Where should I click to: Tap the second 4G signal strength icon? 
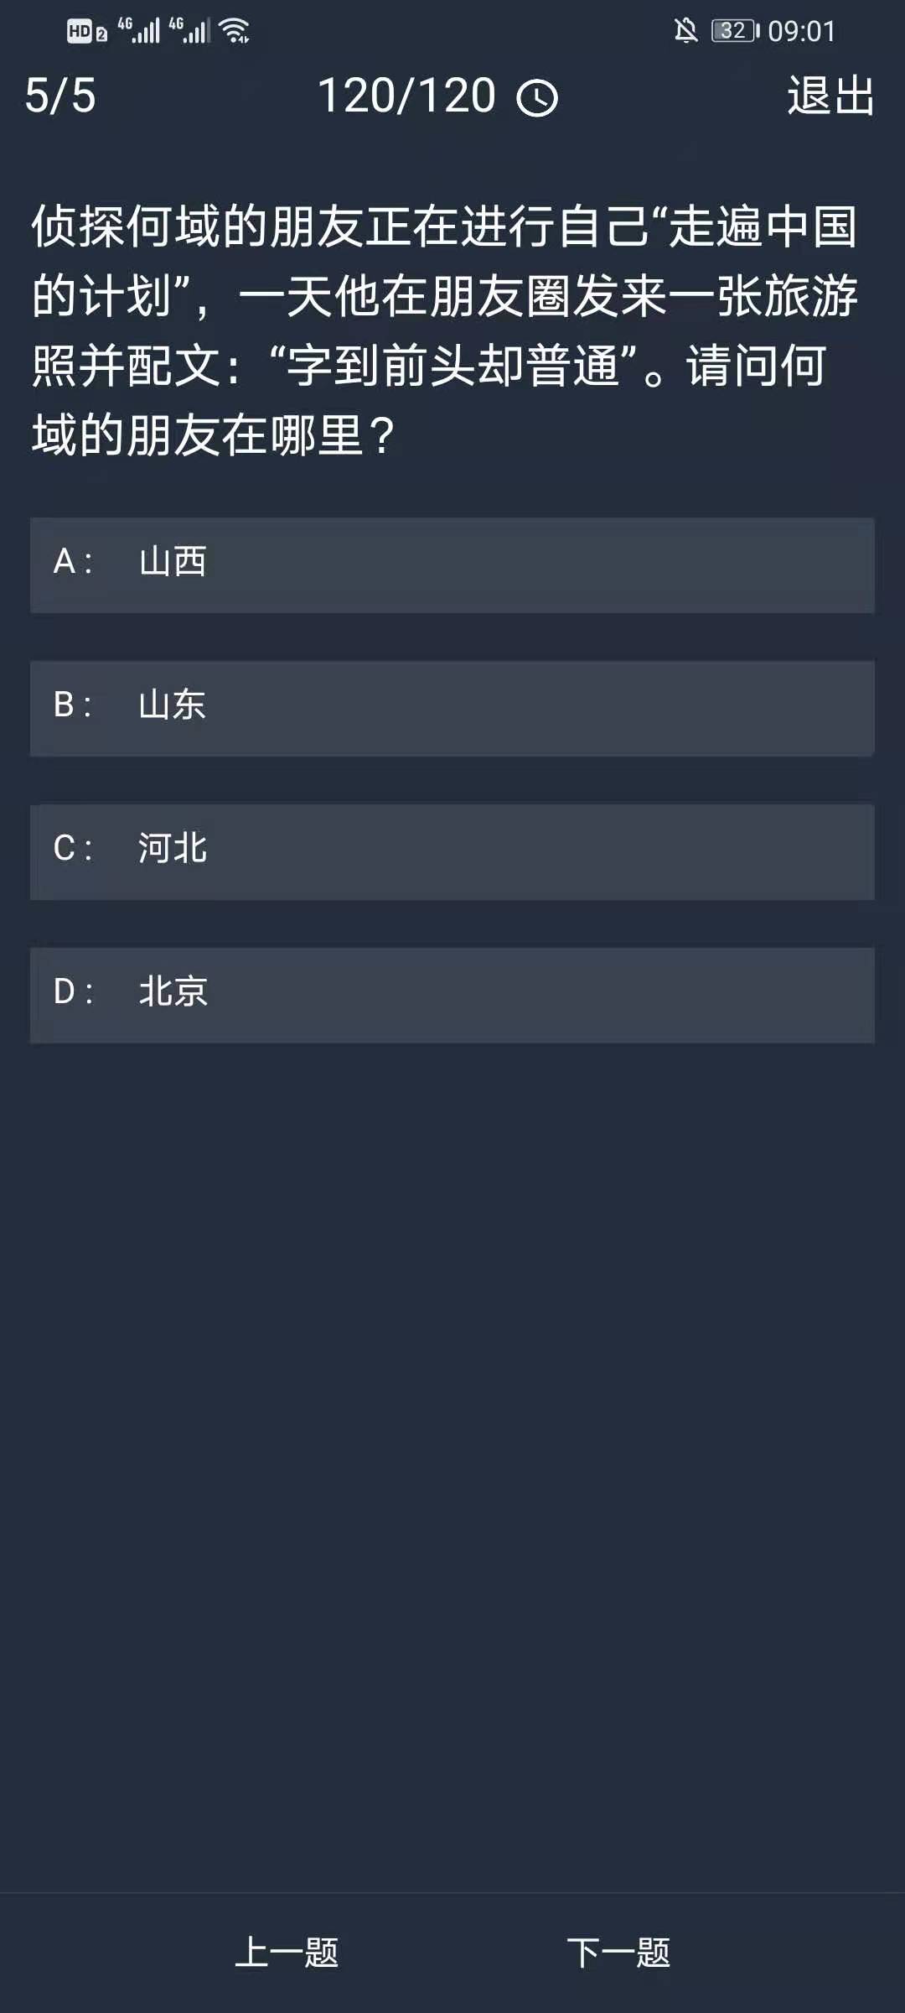(189, 31)
